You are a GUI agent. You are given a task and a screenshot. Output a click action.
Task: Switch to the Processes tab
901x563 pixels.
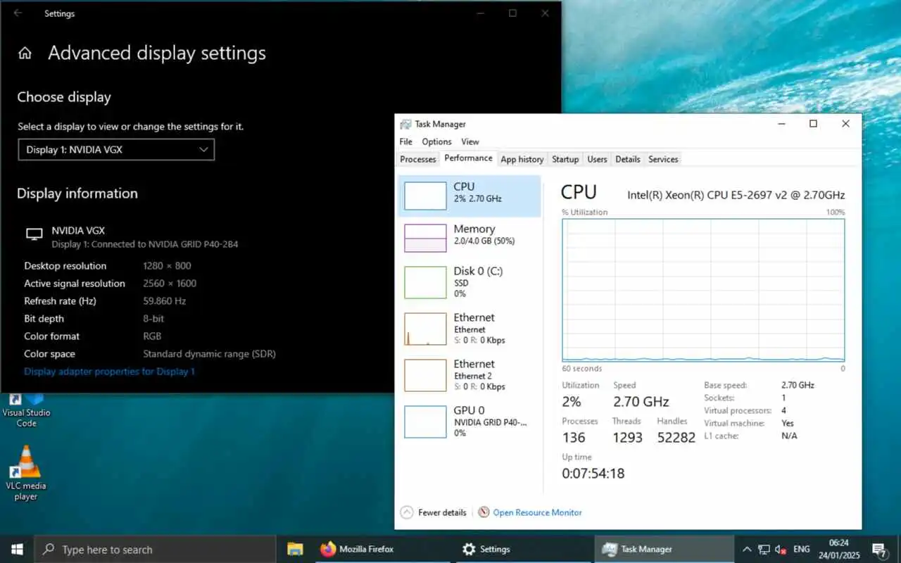pyautogui.click(x=418, y=159)
